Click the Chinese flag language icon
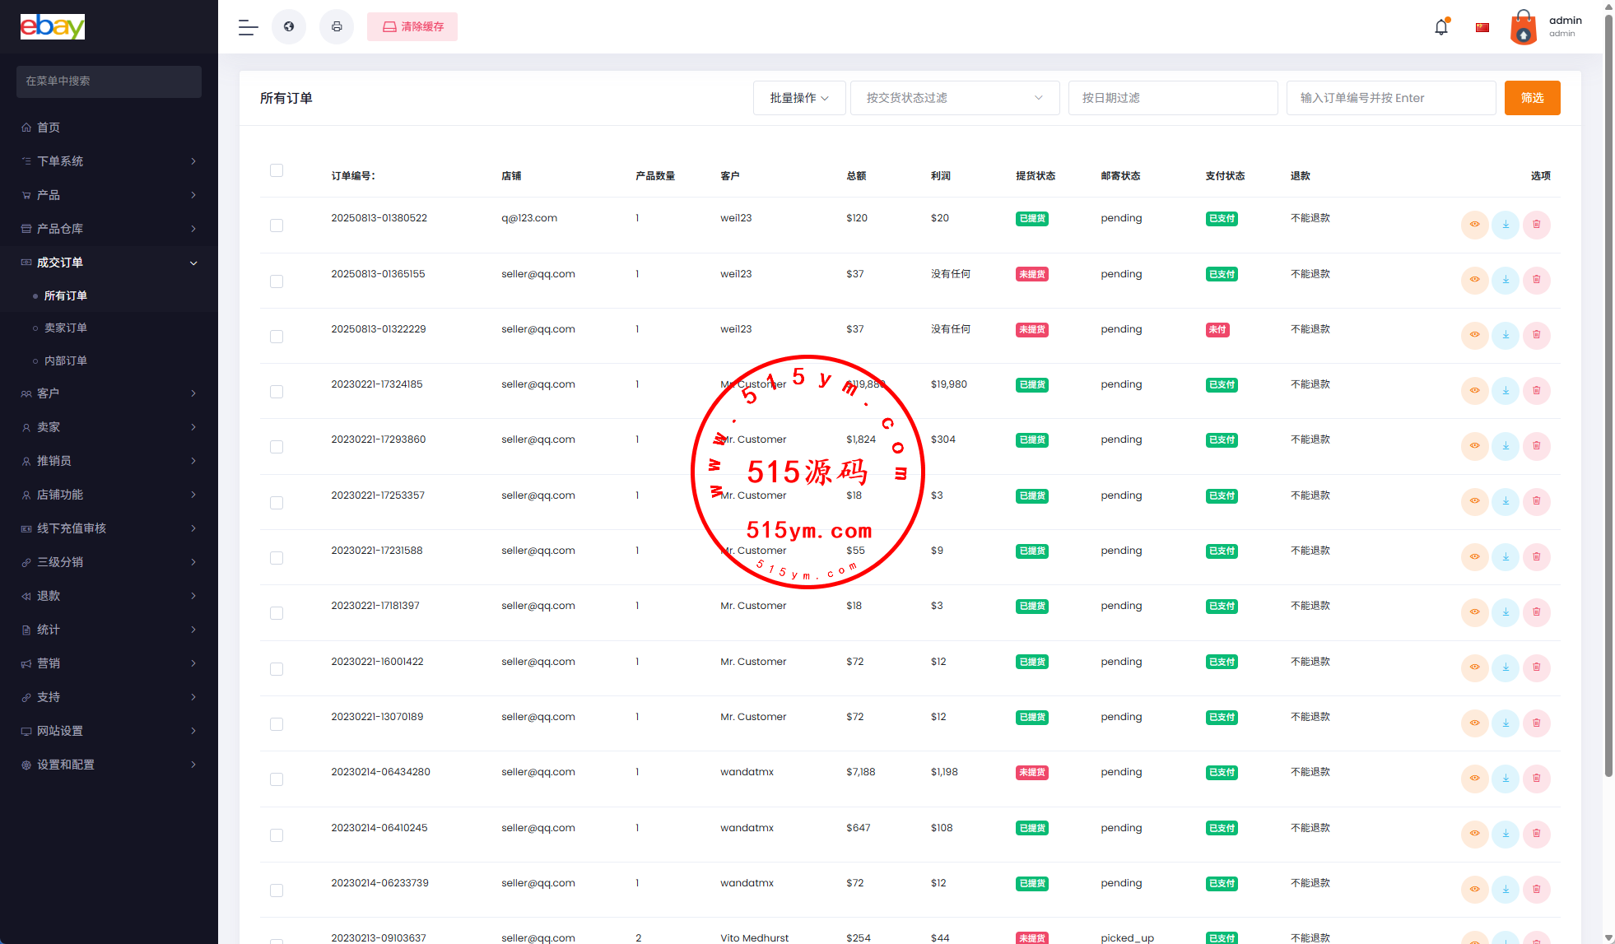This screenshot has height=944, width=1615. [x=1482, y=27]
